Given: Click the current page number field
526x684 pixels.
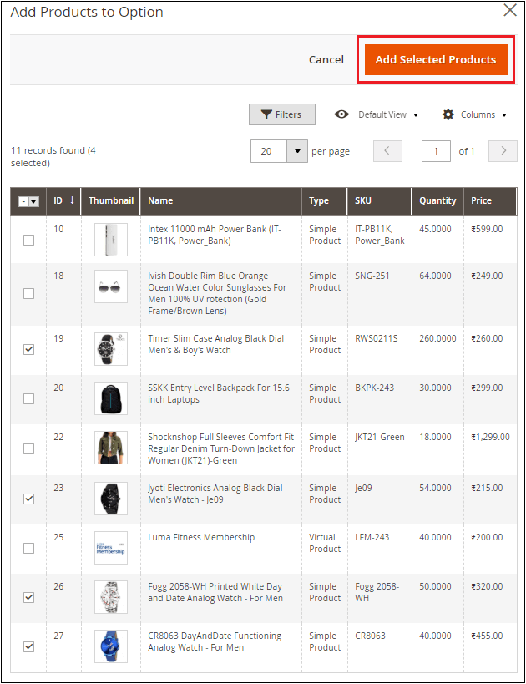Looking at the screenshot, I should 436,151.
